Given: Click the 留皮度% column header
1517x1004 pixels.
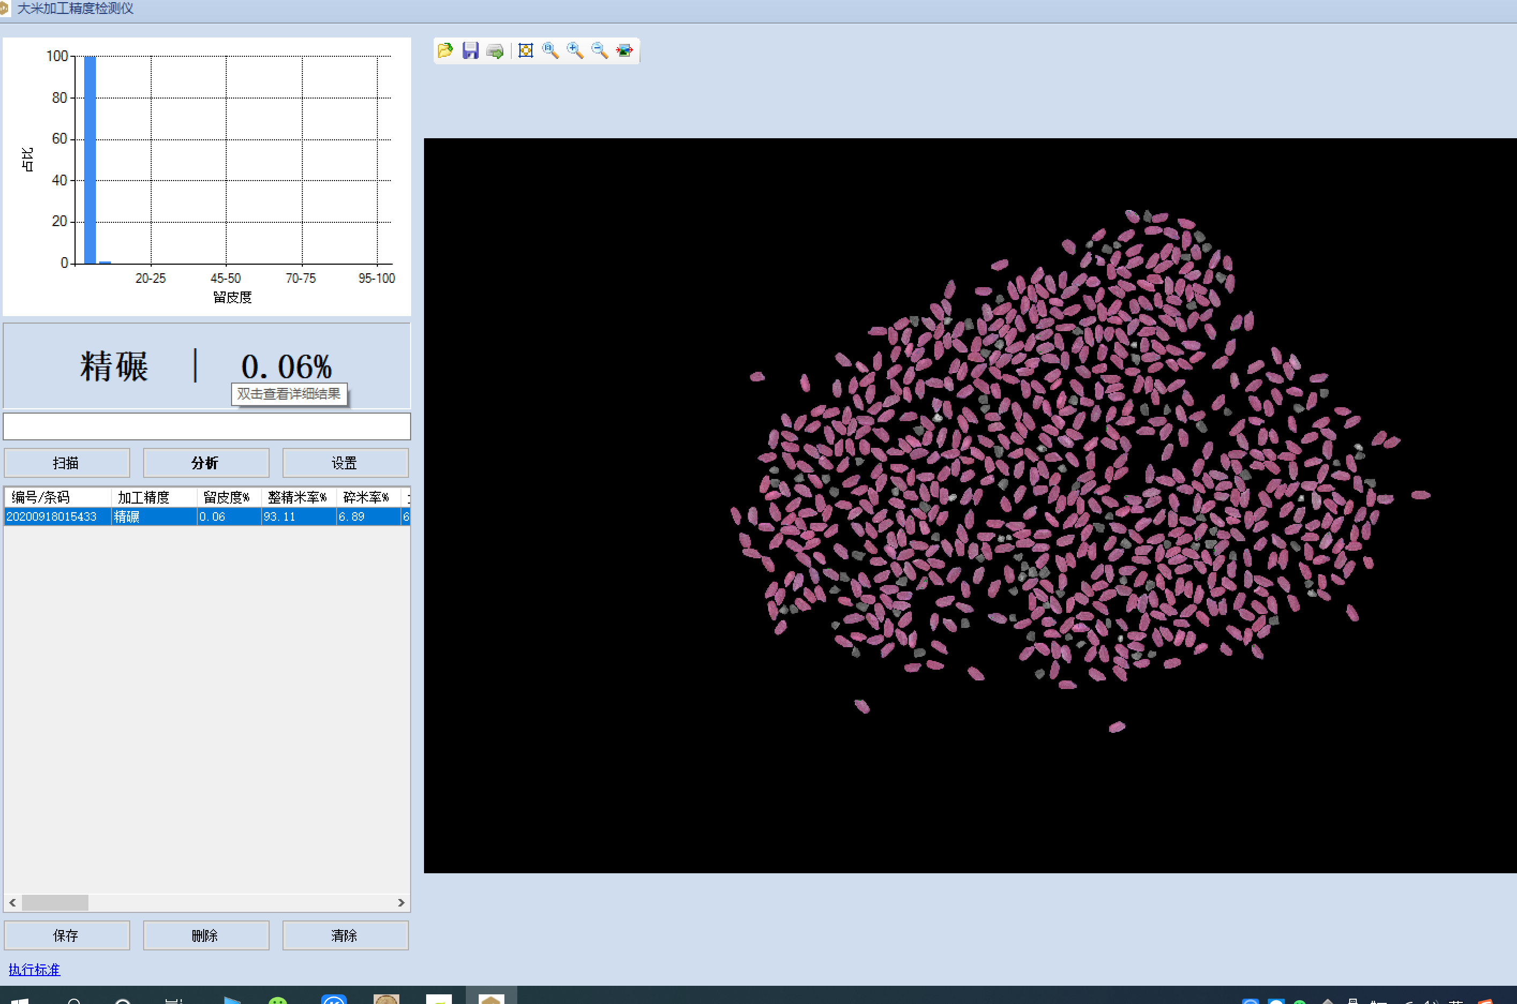Looking at the screenshot, I should pos(227,498).
